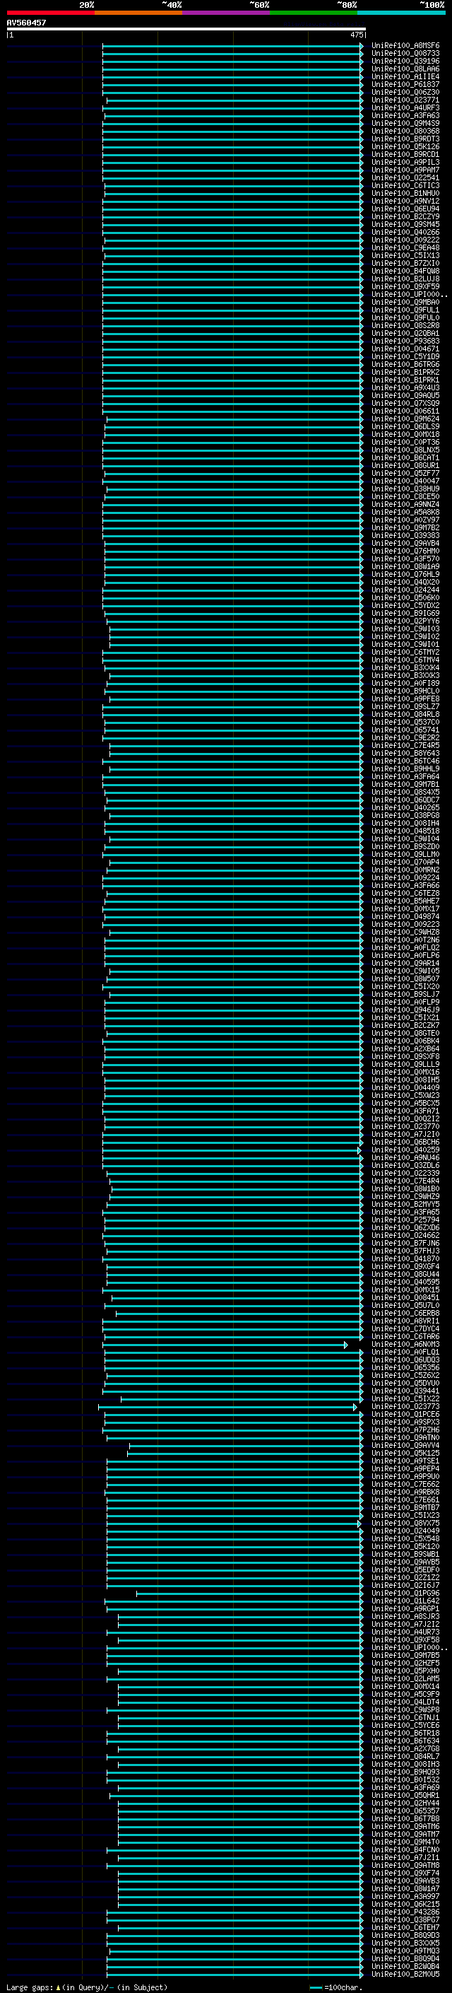The height and width of the screenshot is (1993, 452).
Task: Select the UniRef100_Q1L642 hit
Action: [x=405, y=1600]
